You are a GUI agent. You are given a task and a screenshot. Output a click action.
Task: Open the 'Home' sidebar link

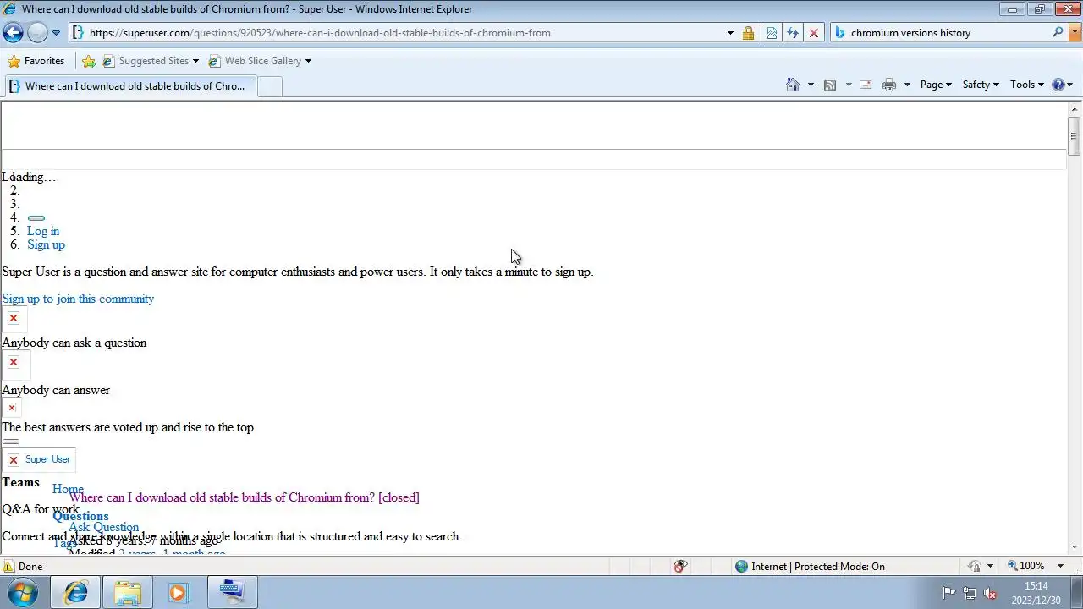coord(68,489)
